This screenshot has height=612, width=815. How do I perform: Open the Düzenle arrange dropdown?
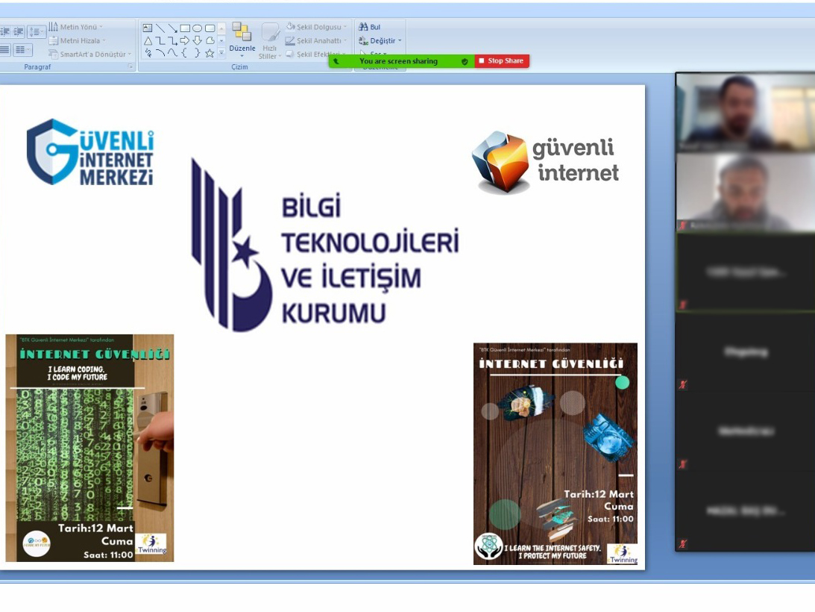(242, 40)
